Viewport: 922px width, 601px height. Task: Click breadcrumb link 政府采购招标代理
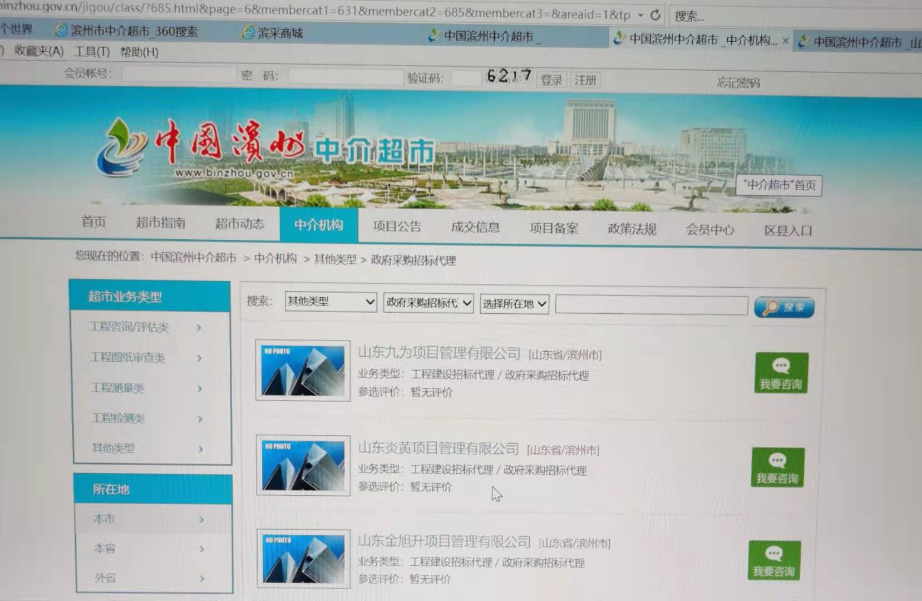click(x=413, y=260)
